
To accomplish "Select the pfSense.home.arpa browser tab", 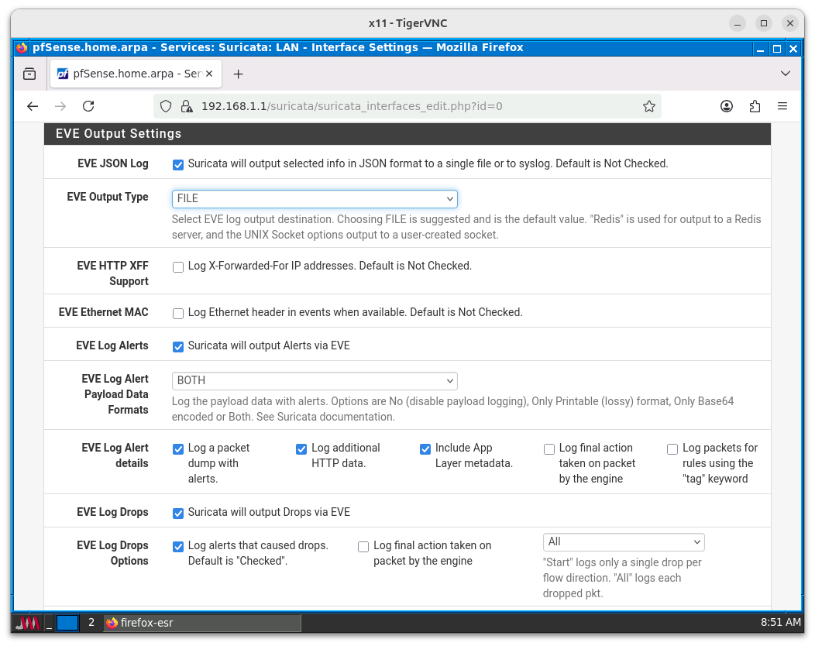I will coord(135,74).
